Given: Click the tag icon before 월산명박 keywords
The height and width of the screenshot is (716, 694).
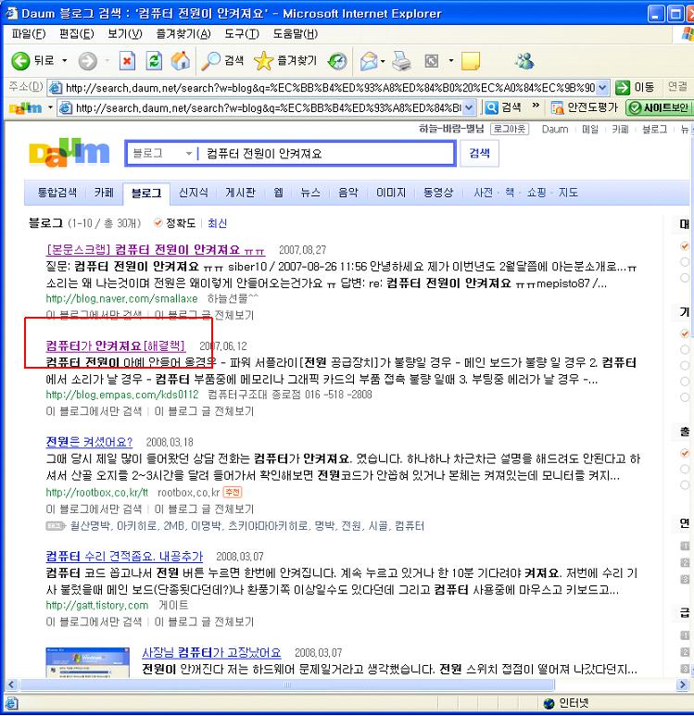Looking at the screenshot, I should pyautogui.click(x=56, y=526).
